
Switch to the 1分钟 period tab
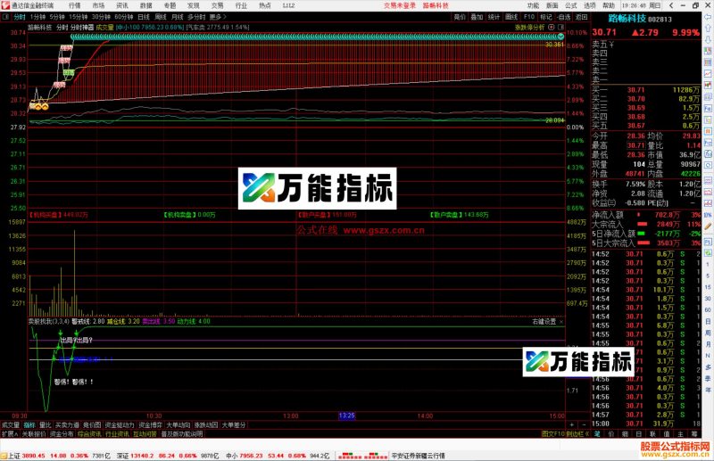click(37, 17)
